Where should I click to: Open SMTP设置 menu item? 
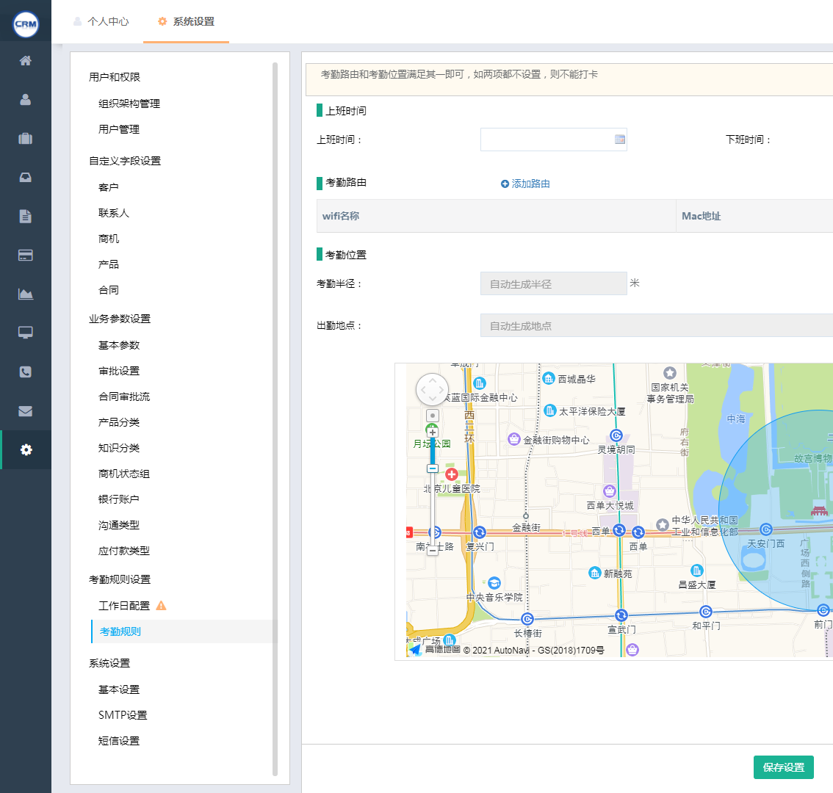point(123,715)
